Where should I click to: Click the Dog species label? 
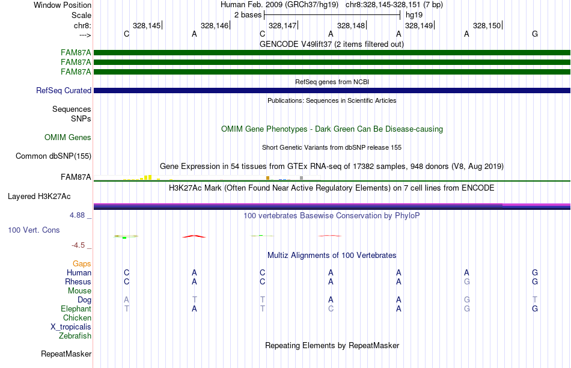(x=84, y=299)
